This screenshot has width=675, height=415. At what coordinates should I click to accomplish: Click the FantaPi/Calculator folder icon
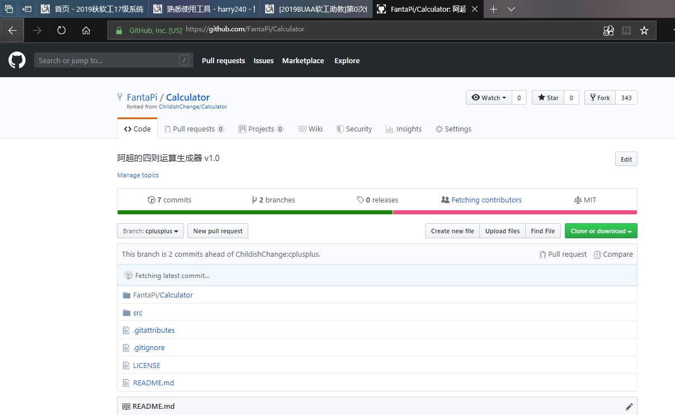tap(126, 295)
